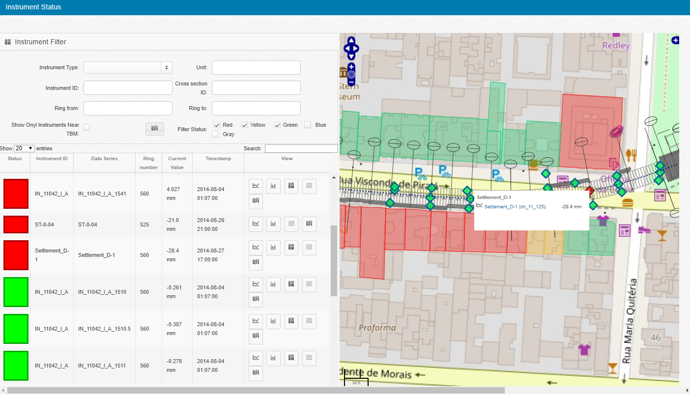Open line chart for IN_11042_I_A_1541 row

click(x=256, y=186)
